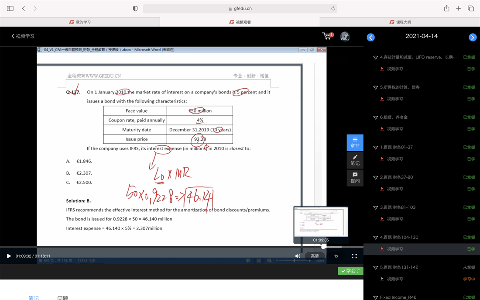The image size is (480, 300).
Task: Collapse 5.百题 财务131-142 section
Action: coord(376,268)
